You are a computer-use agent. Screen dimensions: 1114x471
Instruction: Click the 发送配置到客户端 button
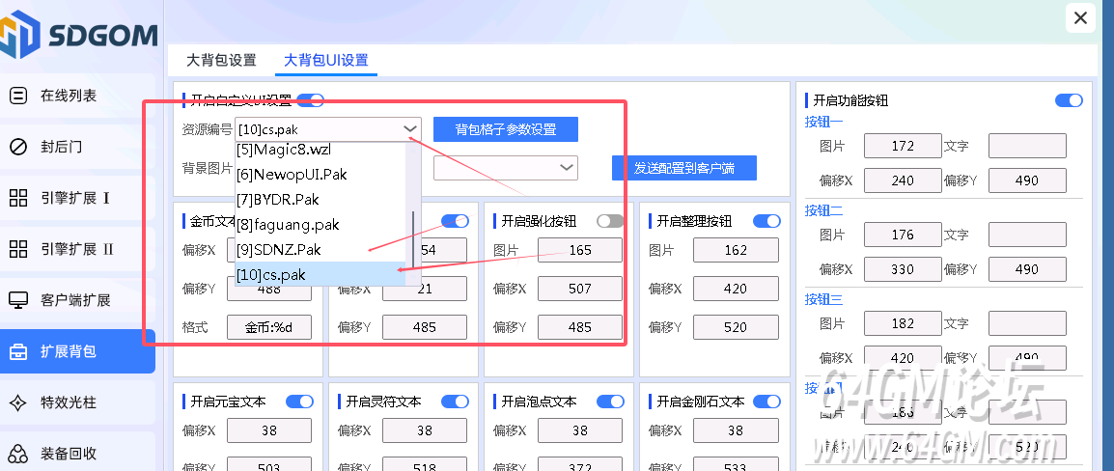tap(683, 168)
